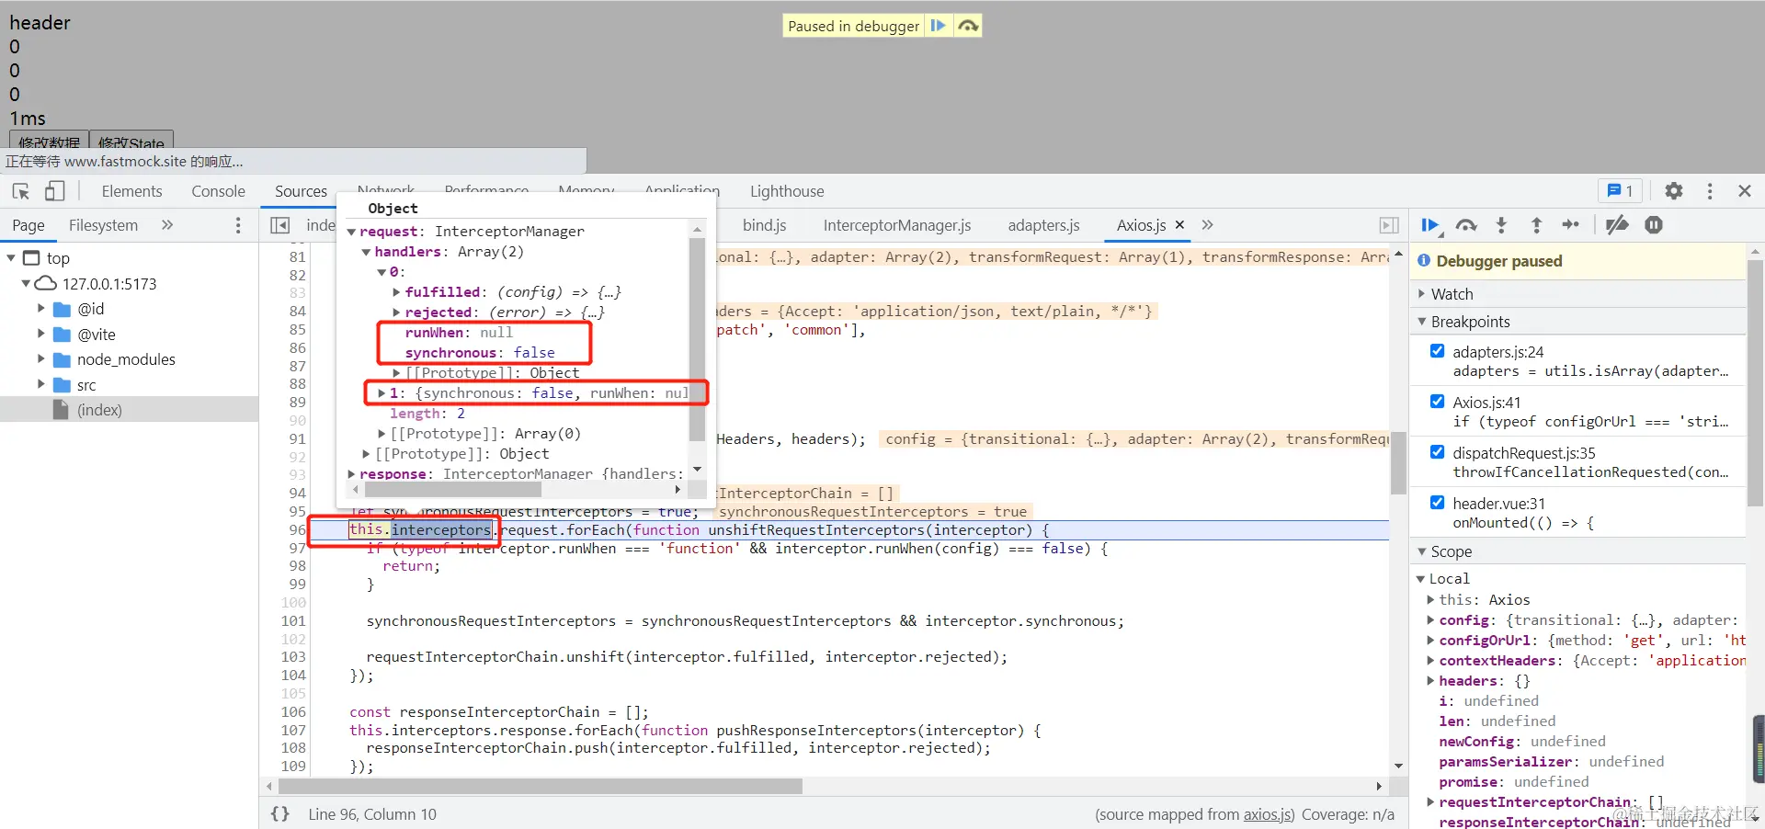The image size is (1765, 829).
Task: Step to the next statement
Action: pos(1571,225)
